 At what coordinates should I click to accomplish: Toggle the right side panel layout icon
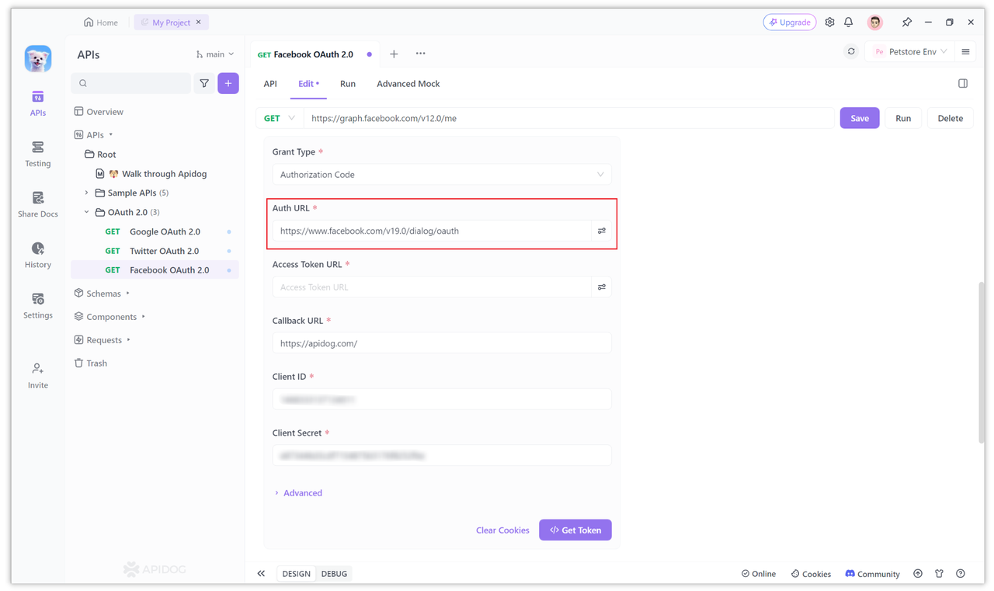click(963, 83)
